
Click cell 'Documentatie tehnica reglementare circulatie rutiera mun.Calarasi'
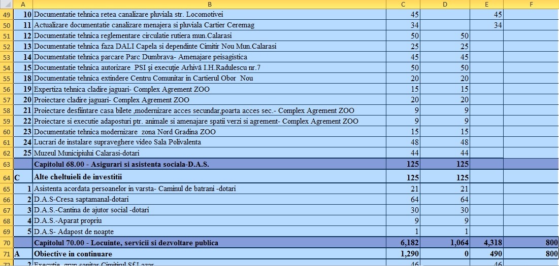point(209,36)
